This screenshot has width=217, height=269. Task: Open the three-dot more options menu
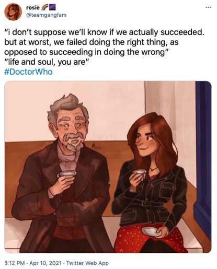208,8
